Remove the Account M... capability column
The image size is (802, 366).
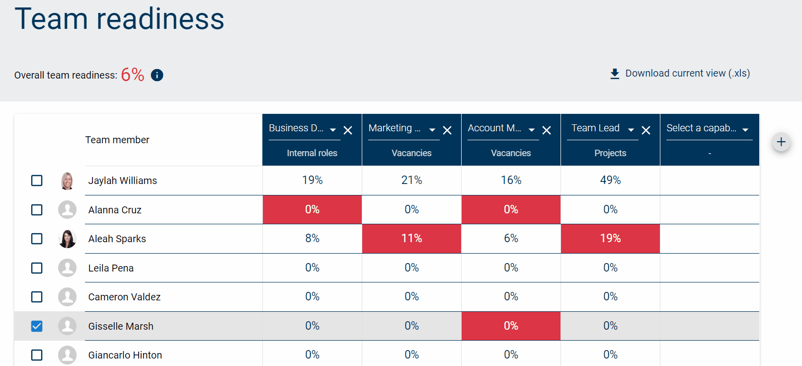pos(547,130)
